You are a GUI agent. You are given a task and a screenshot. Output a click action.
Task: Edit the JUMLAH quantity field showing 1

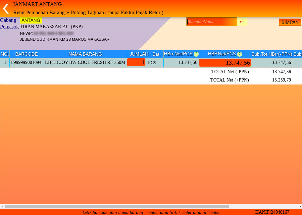coord(136,62)
